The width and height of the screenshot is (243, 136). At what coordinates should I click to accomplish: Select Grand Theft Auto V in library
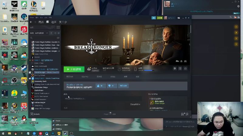(x=42, y=93)
